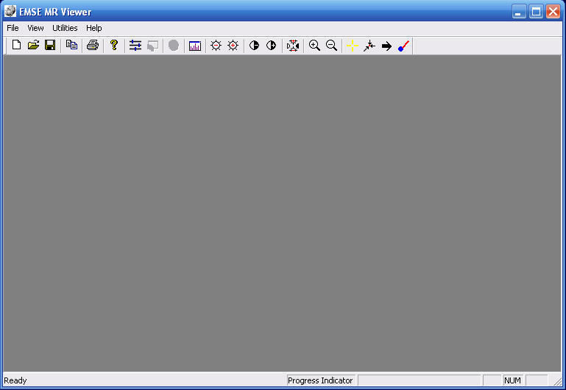
Task: Open a file with folder icon
Action: click(x=33, y=46)
